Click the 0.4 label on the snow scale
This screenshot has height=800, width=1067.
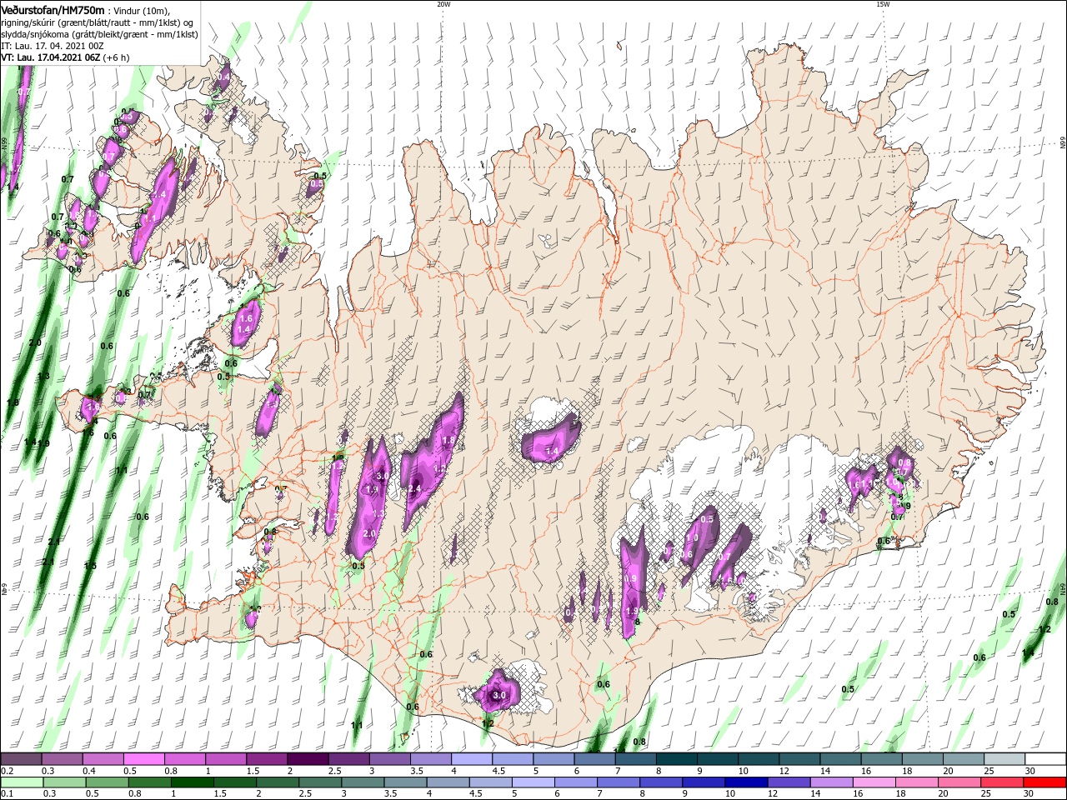[x=89, y=771]
